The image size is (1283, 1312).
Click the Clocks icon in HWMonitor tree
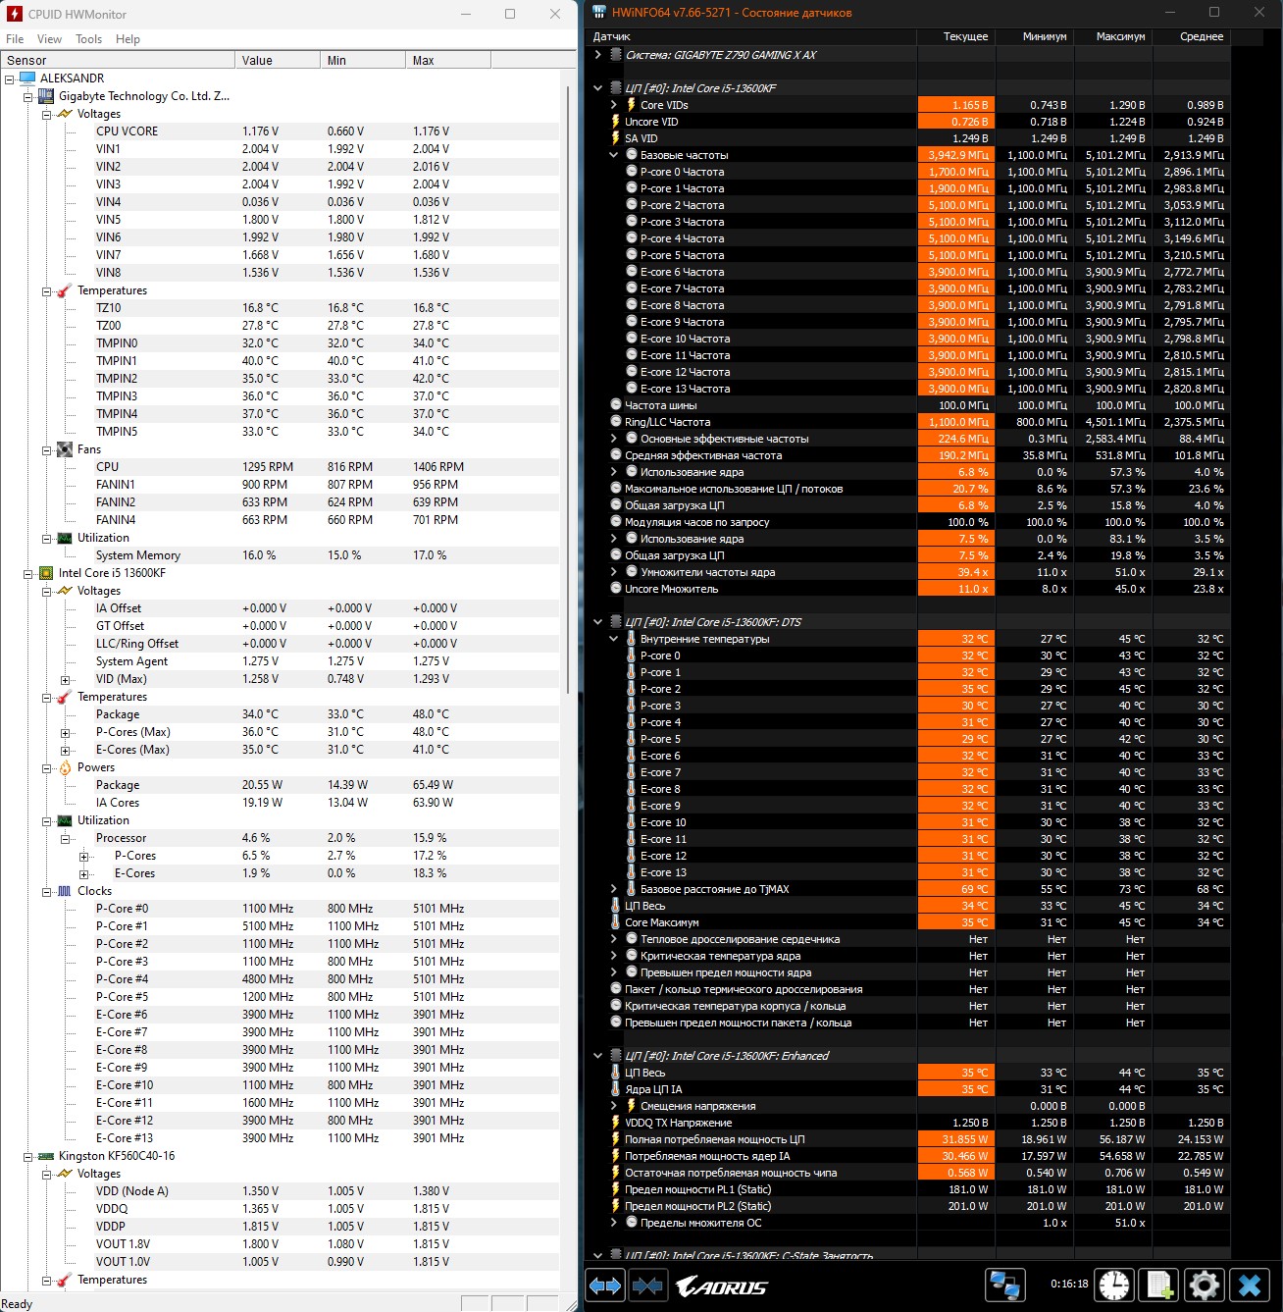[x=65, y=891]
